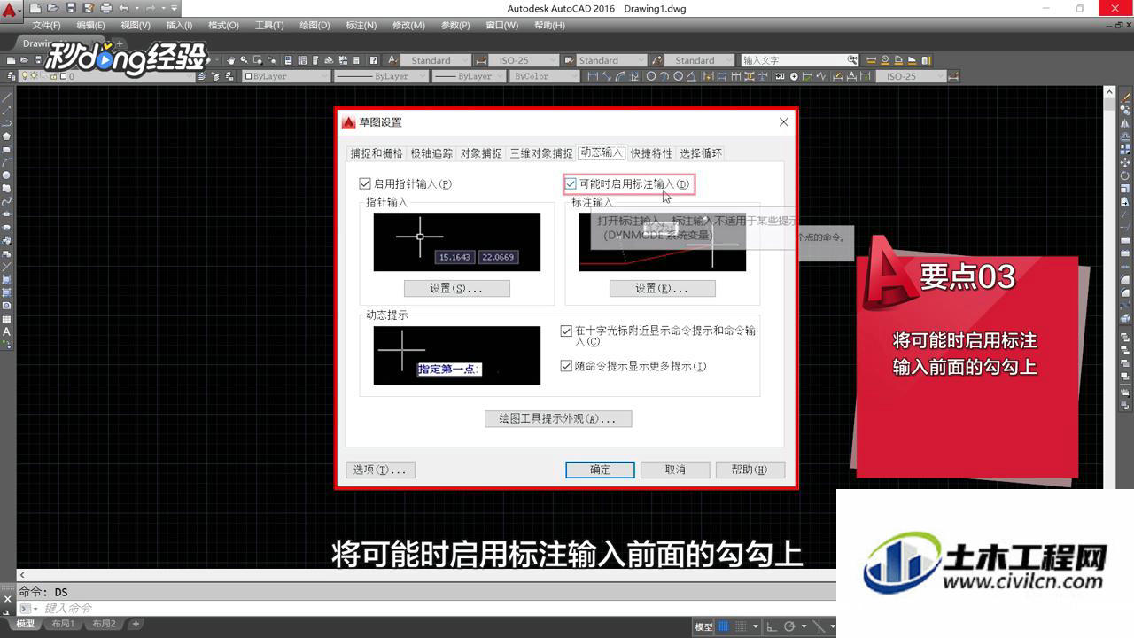This screenshot has height=638, width=1134.
Task: Click the 键入命令 command line input
Action: [x=425, y=608]
